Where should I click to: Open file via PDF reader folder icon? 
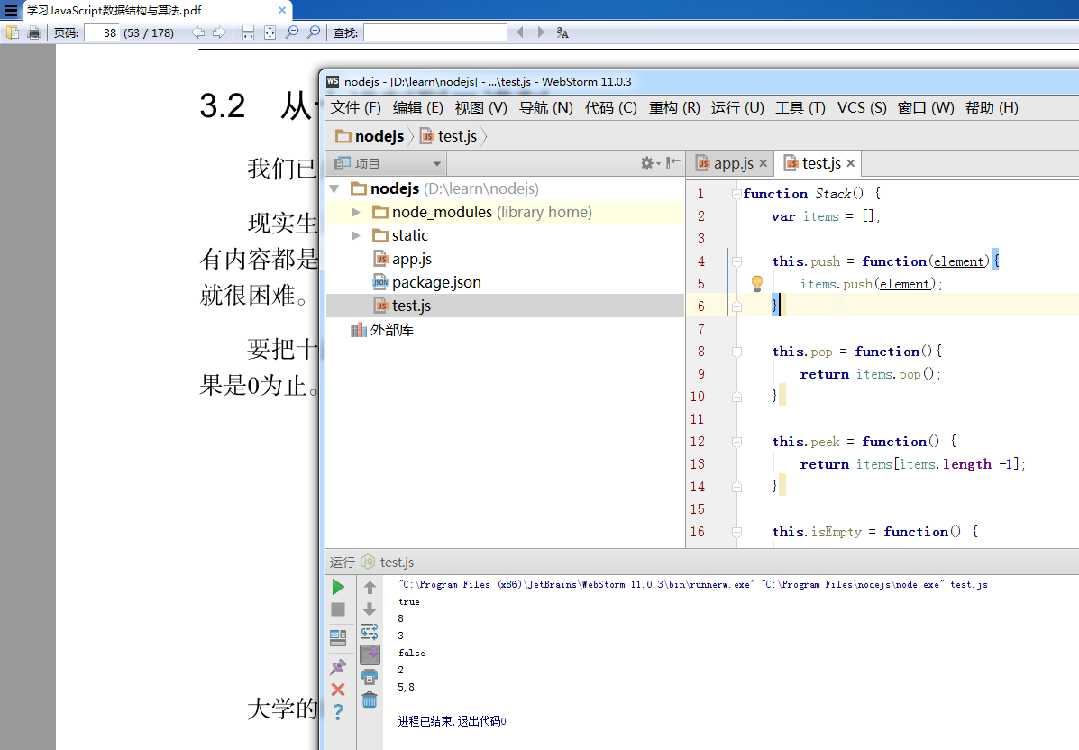point(13,32)
